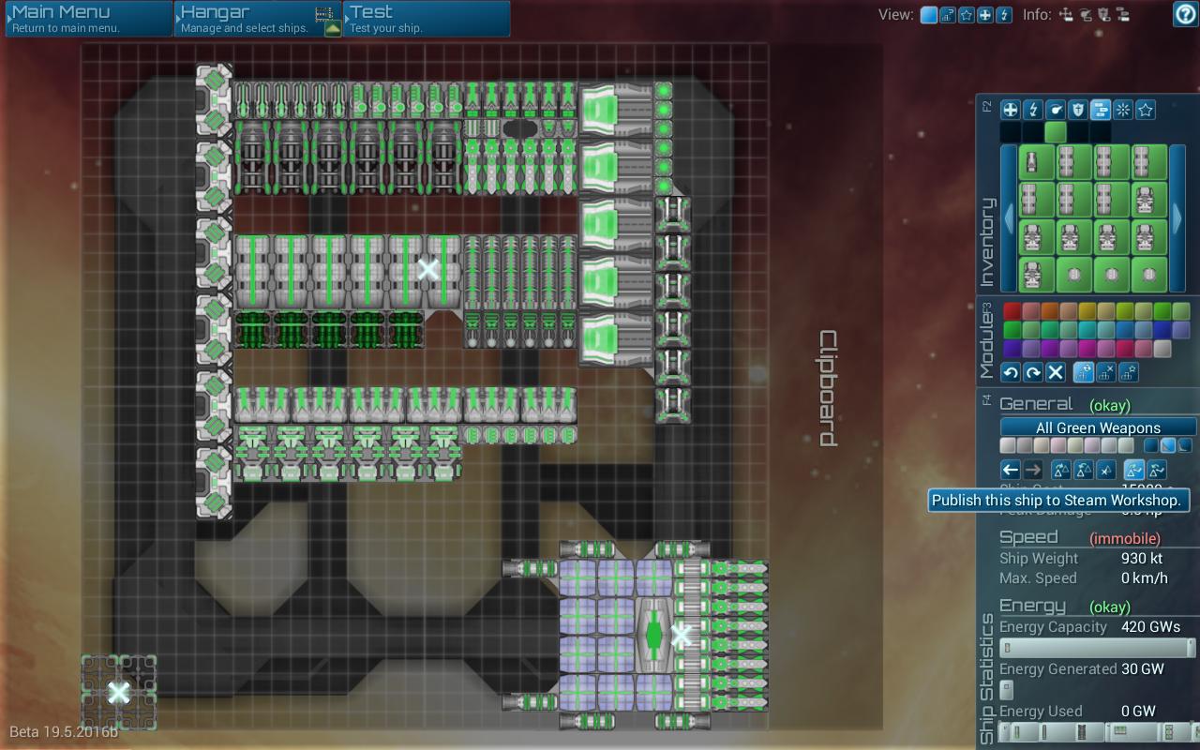This screenshot has width=1200, height=750.
Task: Open the first Info overlay icon
Action: (x=1066, y=15)
